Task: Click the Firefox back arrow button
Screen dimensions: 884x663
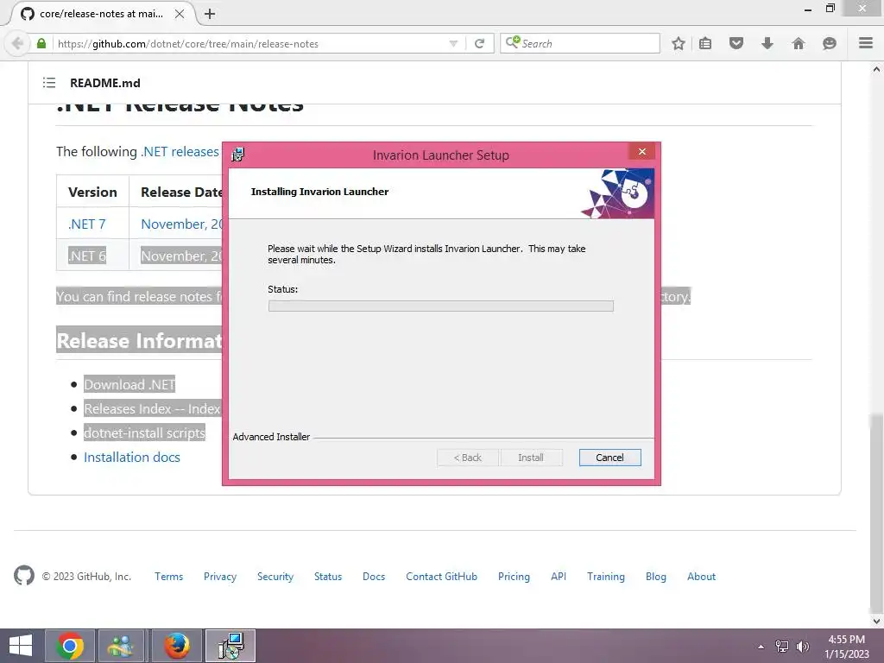Action: pos(17,43)
